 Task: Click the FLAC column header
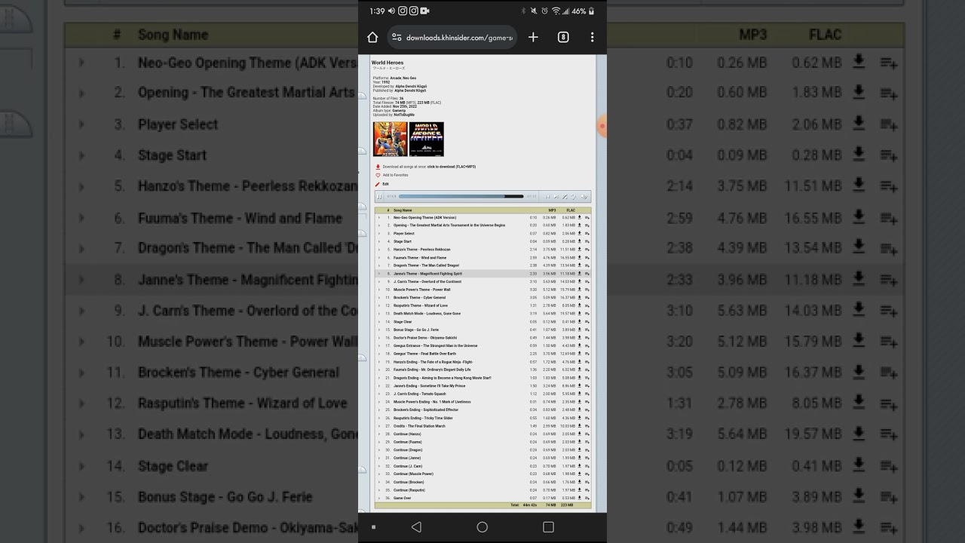pos(571,210)
